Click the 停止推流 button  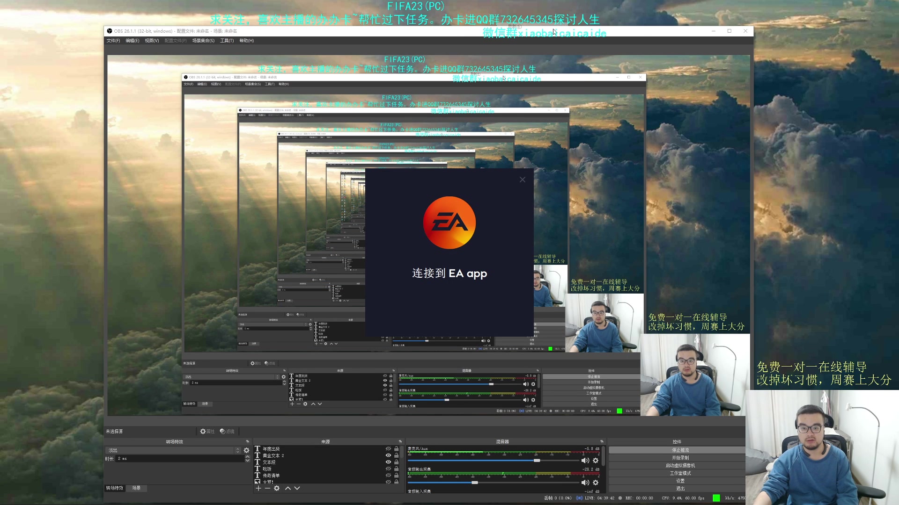tap(677, 450)
